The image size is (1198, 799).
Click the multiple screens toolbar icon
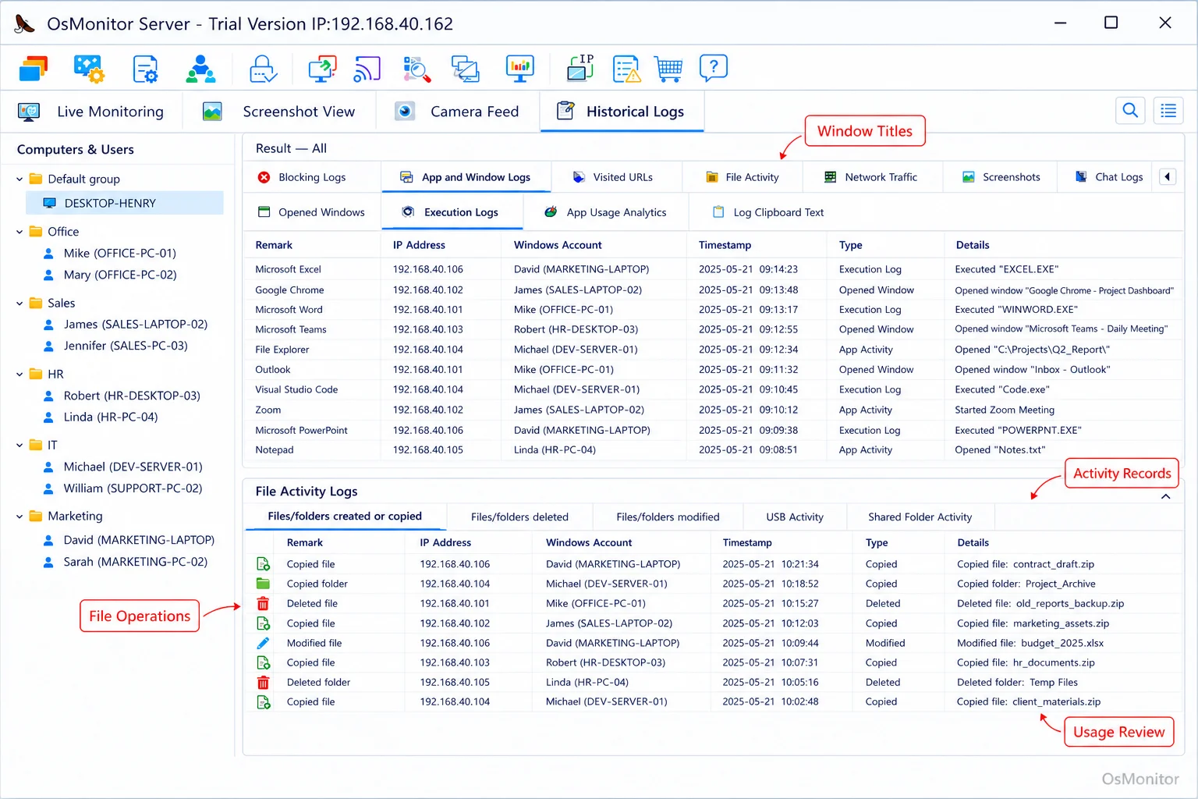[466, 69]
